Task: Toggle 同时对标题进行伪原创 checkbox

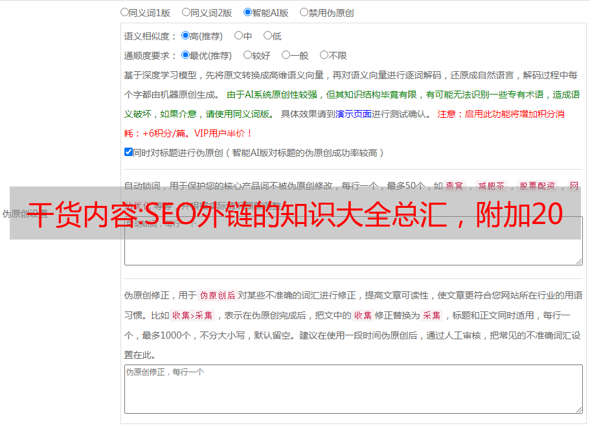Action: tap(128, 152)
